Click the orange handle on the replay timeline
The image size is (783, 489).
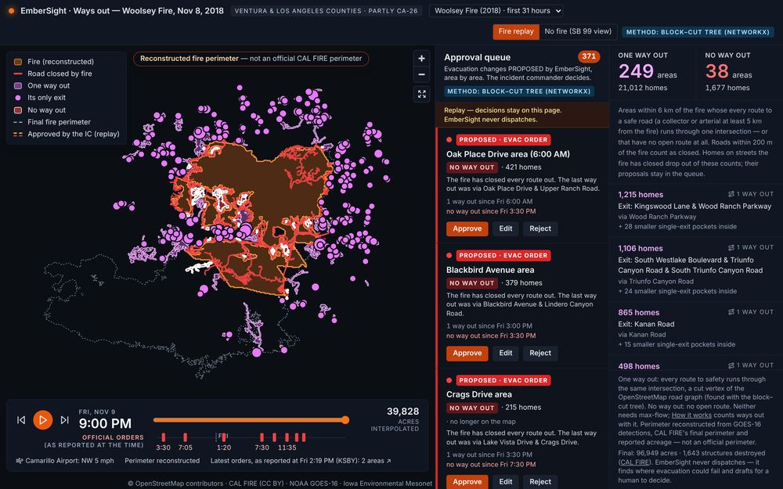tap(345, 420)
